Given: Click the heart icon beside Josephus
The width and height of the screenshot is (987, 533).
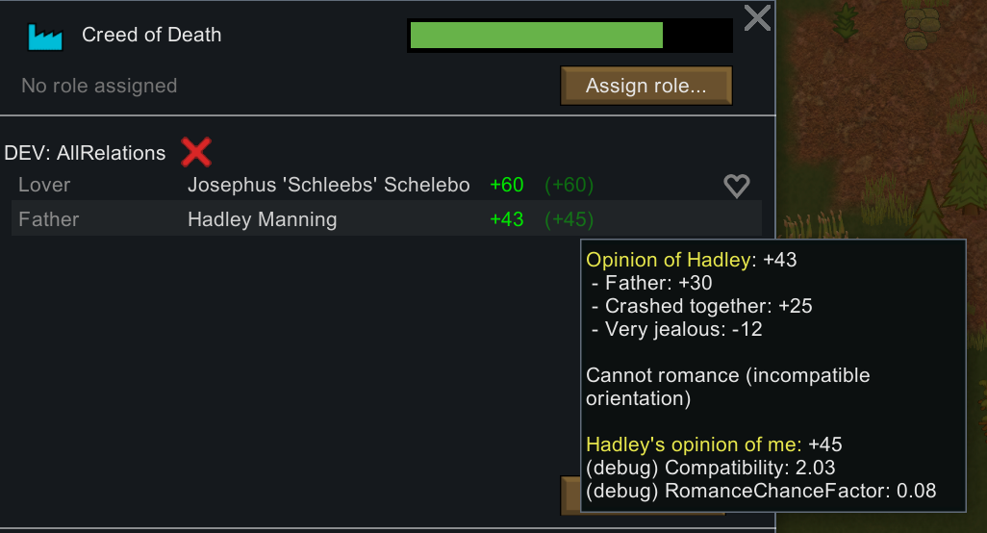Looking at the screenshot, I should click(x=737, y=186).
